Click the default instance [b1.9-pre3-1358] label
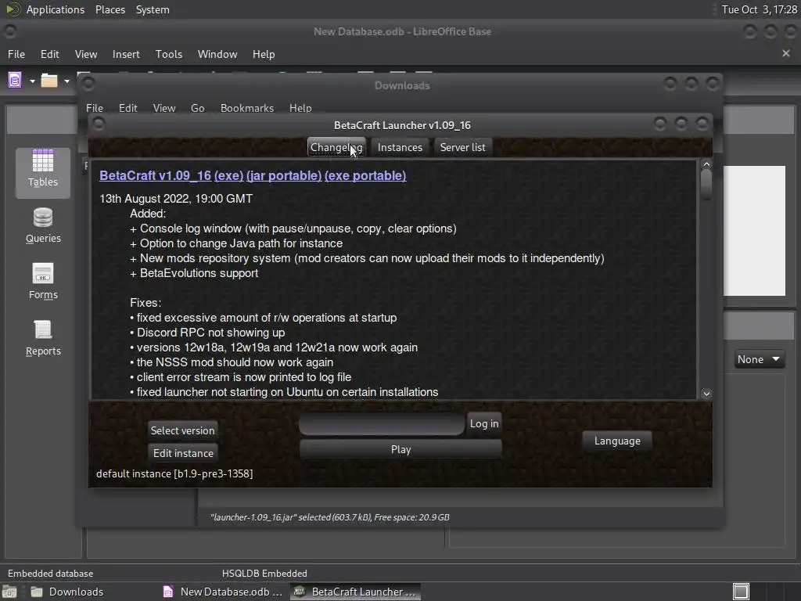The height and width of the screenshot is (601, 801). 174,473
